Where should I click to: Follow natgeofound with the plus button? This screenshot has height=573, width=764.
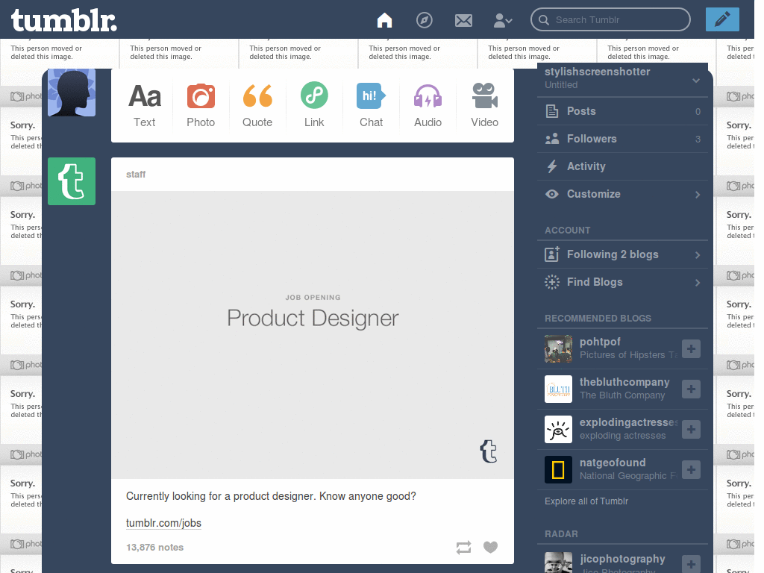[x=690, y=469]
